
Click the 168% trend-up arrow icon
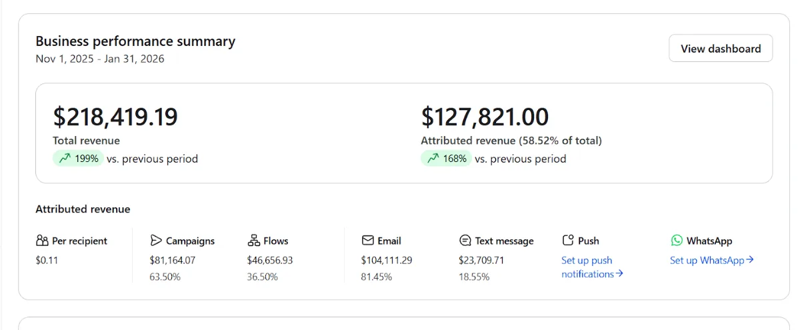433,159
